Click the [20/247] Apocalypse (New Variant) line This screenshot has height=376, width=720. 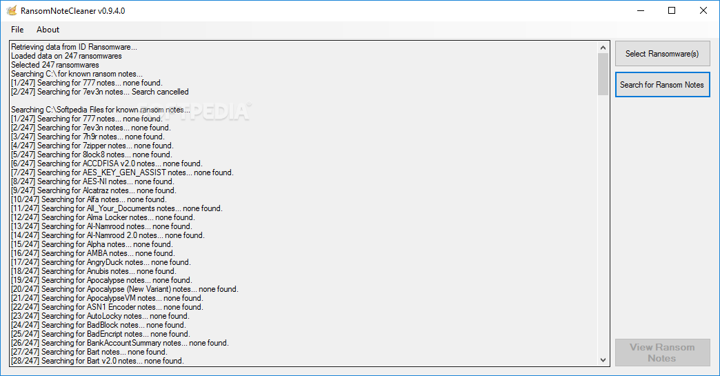(x=125, y=289)
